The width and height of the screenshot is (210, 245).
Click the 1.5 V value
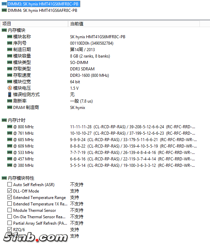coord(74,88)
